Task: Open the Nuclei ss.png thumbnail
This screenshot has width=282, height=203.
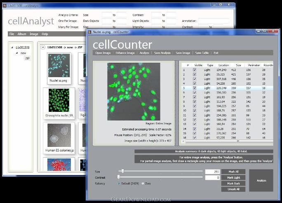Action: point(59,68)
